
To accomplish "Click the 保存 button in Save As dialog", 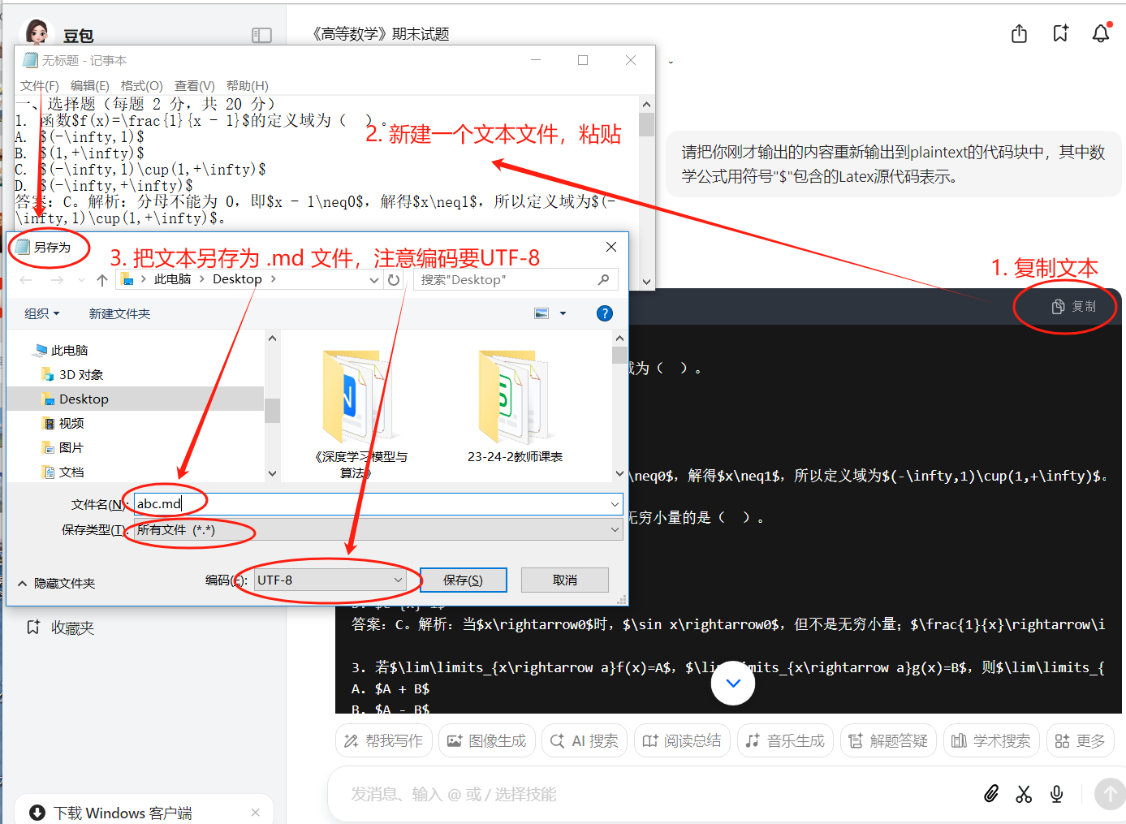I will [x=463, y=580].
